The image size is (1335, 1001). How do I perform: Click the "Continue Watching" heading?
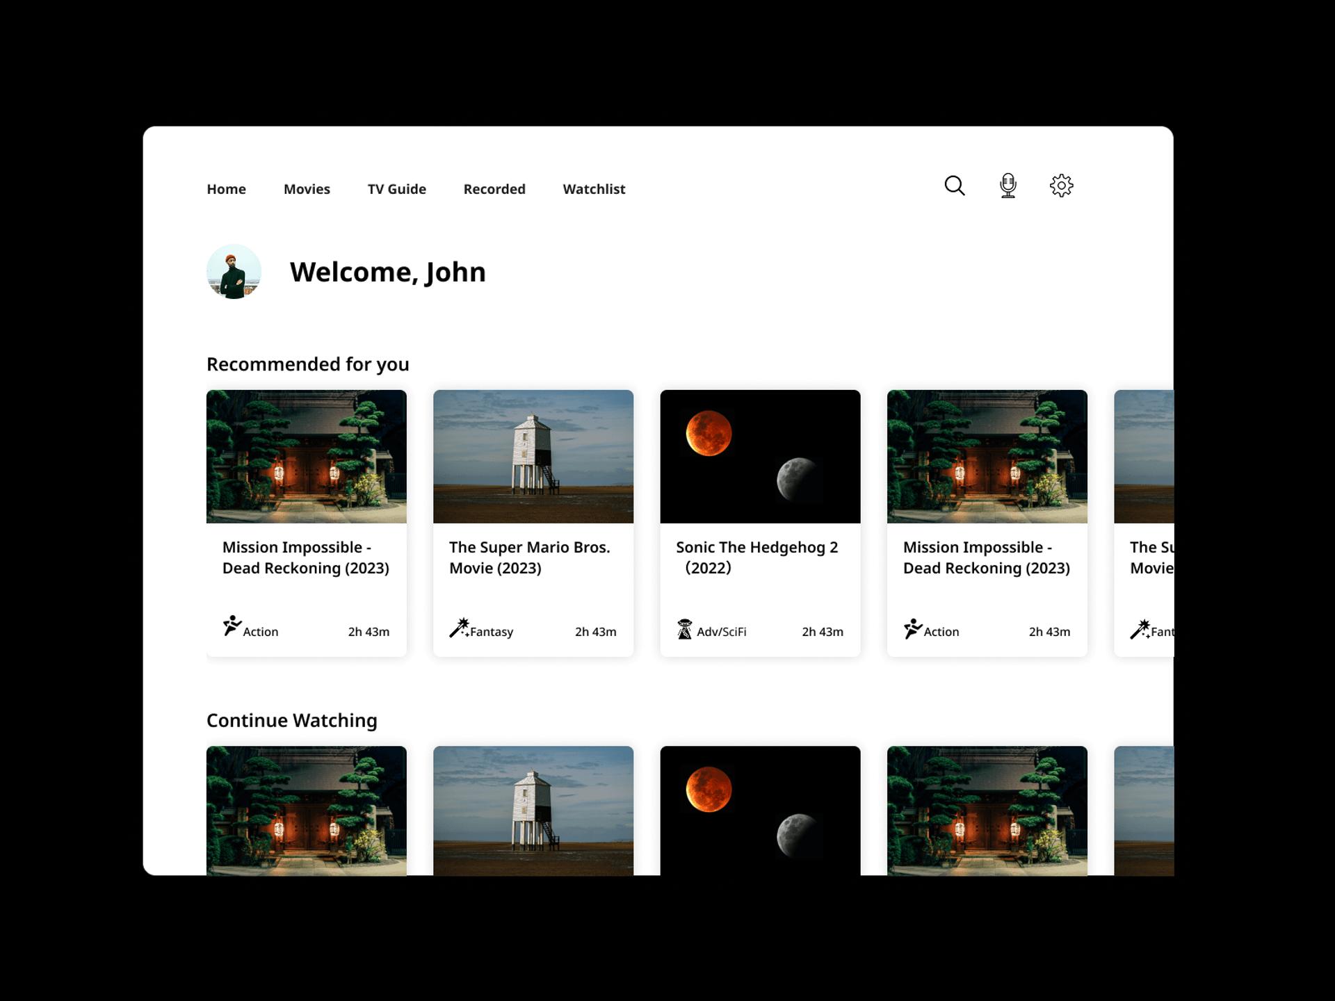pyautogui.click(x=292, y=720)
